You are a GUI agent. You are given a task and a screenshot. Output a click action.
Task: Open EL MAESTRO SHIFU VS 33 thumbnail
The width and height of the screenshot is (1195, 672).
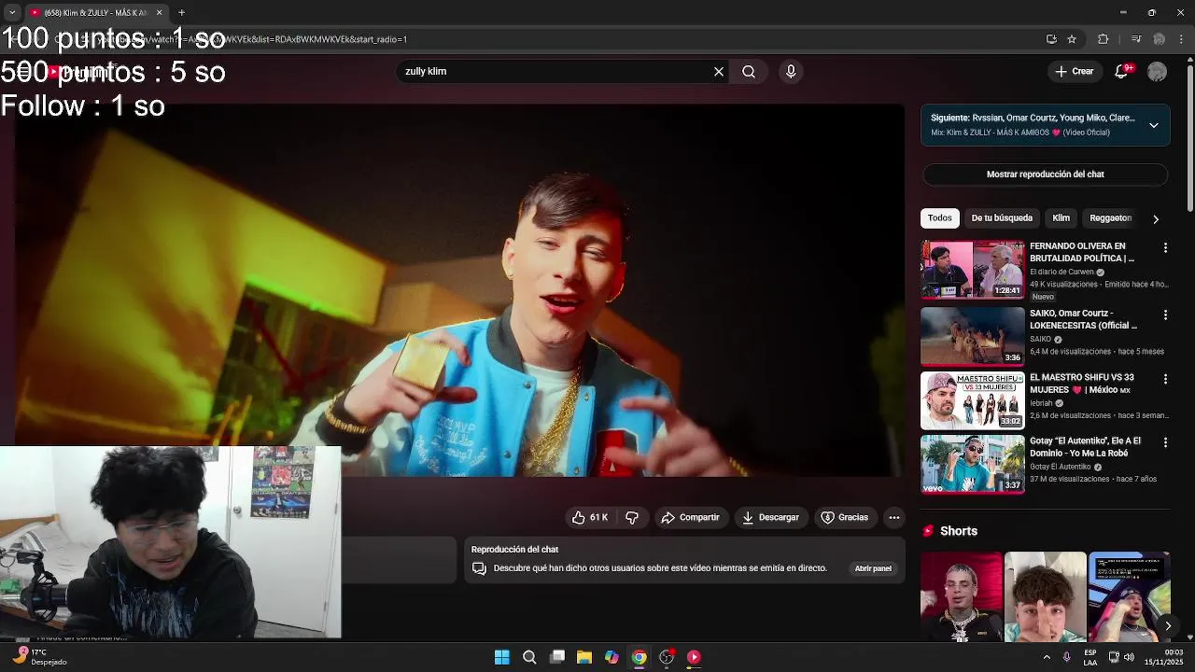tap(973, 400)
